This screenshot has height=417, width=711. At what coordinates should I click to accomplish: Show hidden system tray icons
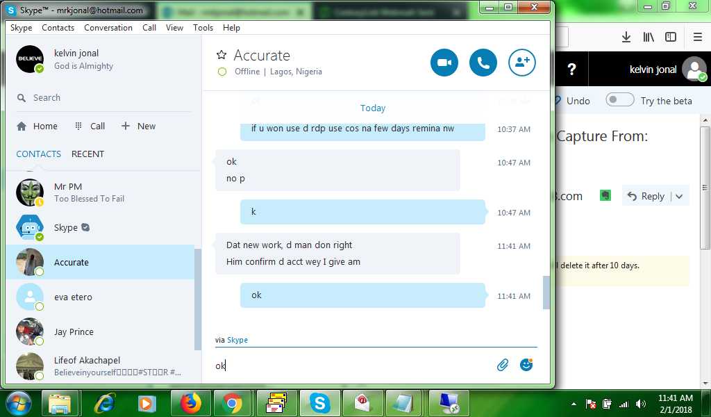point(574,404)
